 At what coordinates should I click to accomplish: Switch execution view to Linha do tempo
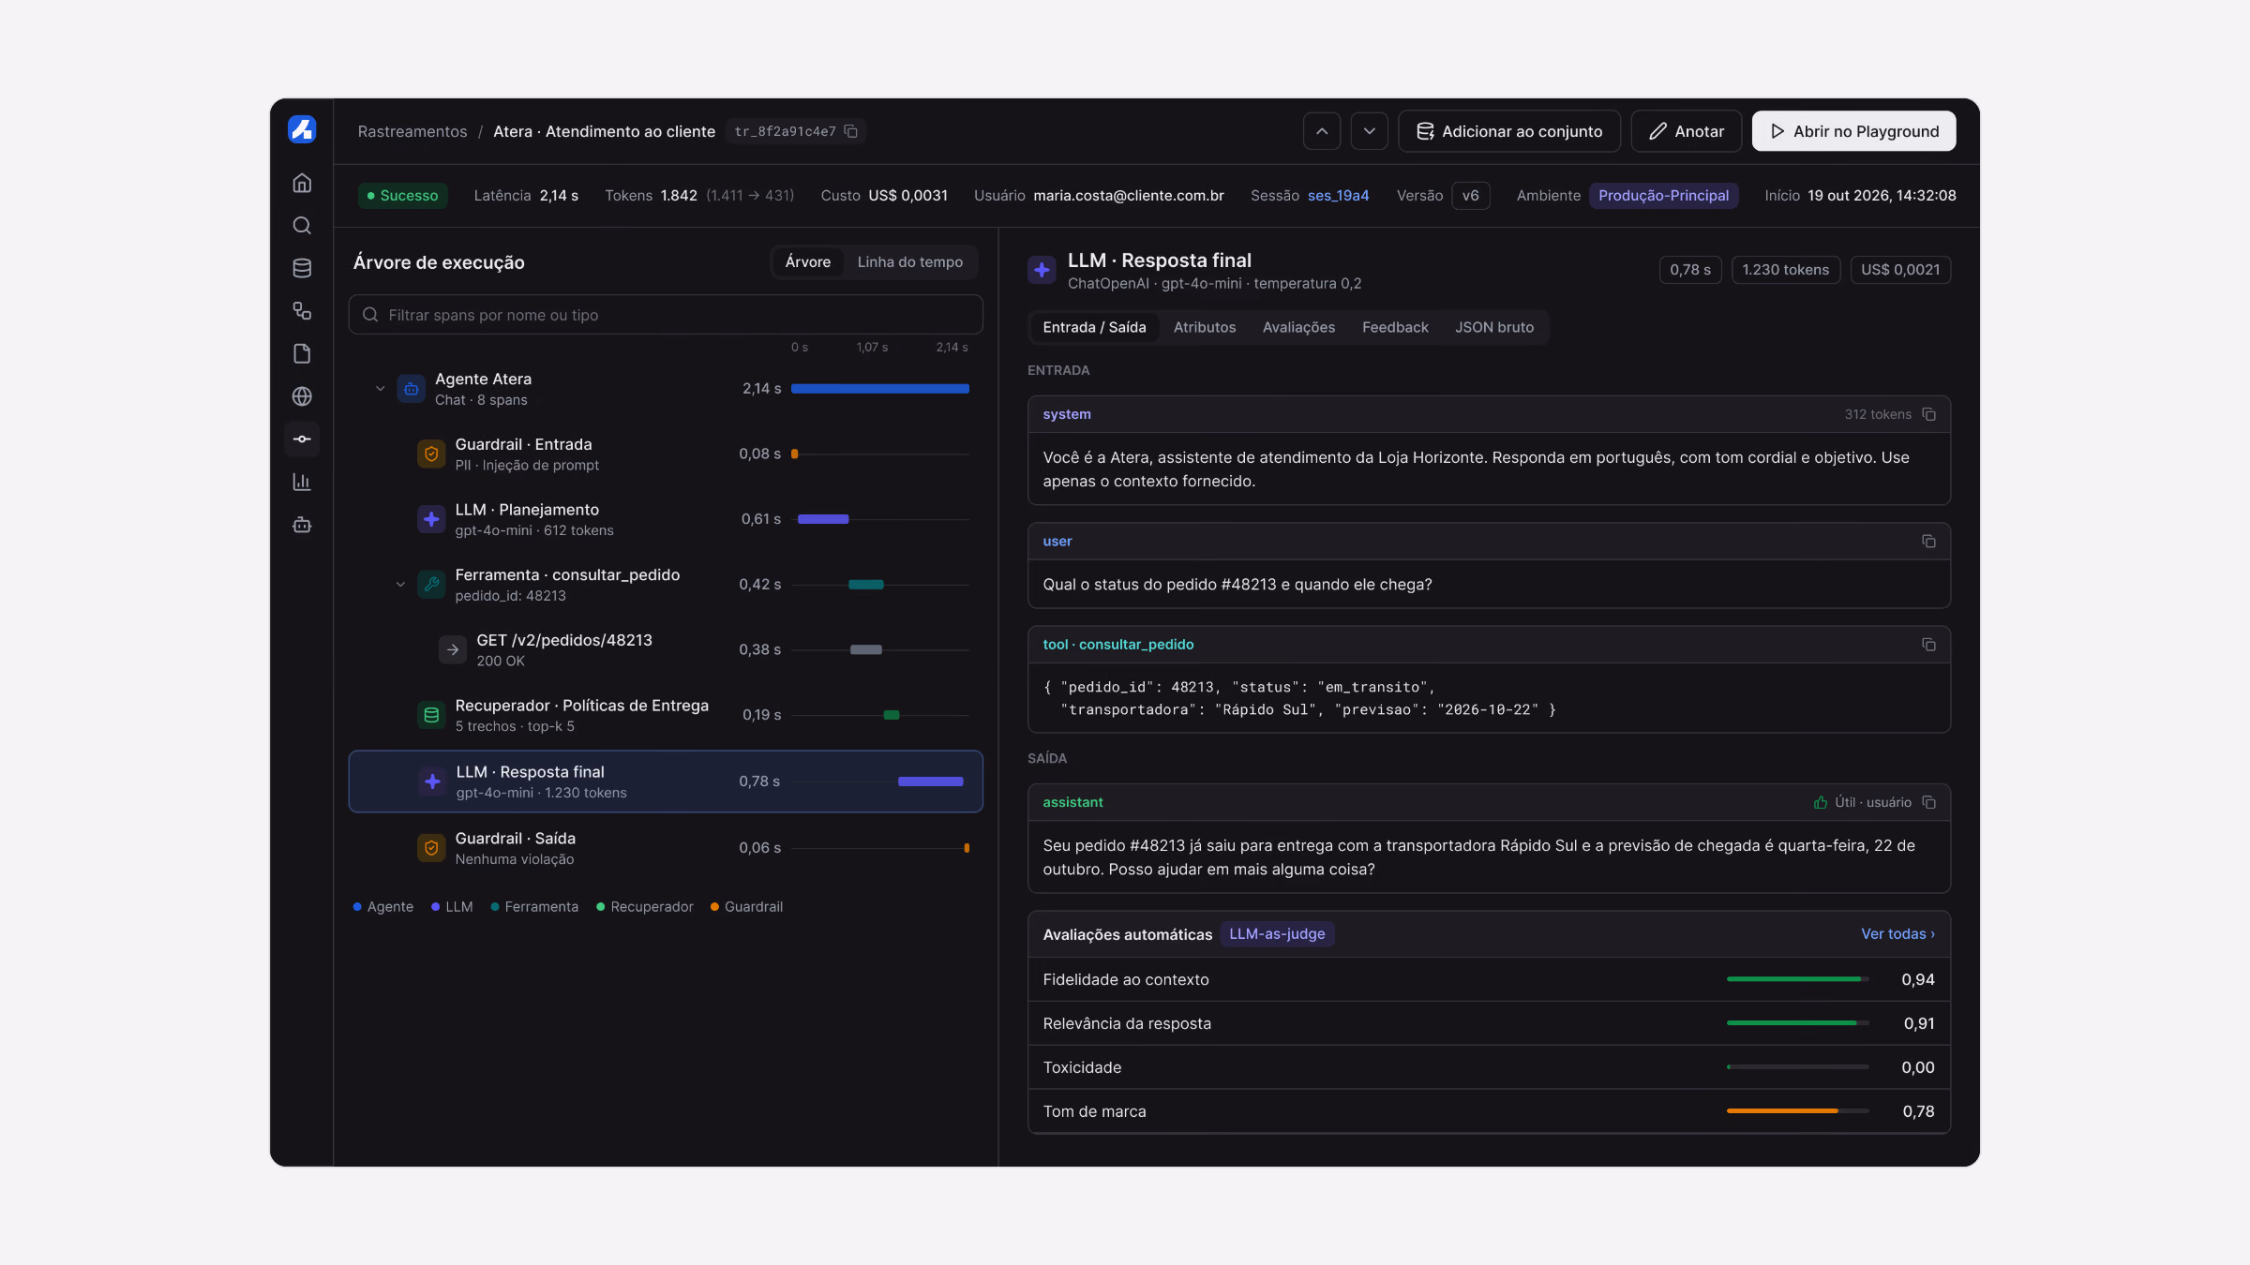pyautogui.click(x=909, y=262)
